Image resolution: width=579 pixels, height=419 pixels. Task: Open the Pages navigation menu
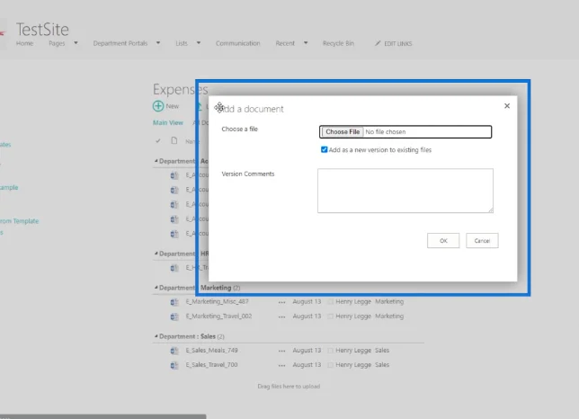(57, 43)
